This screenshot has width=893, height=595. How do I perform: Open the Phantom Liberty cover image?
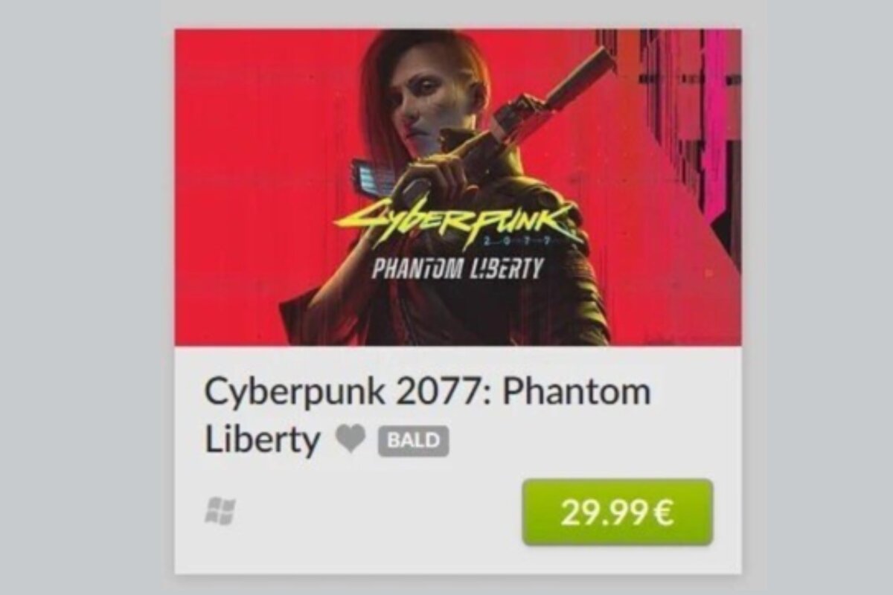(x=458, y=187)
